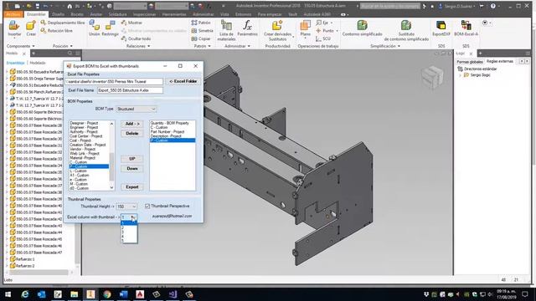Image resolution: width=536 pixels, height=301 pixels.
Task: Click the Down button
Action: [132, 169]
